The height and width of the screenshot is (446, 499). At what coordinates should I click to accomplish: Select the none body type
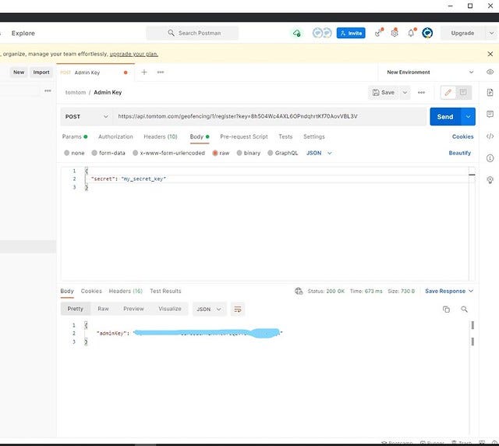(x=74, y=153)
